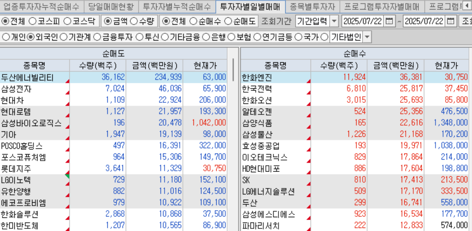Select the 삼양식품 stock row
472x231 pixels.
coord(355,123)
